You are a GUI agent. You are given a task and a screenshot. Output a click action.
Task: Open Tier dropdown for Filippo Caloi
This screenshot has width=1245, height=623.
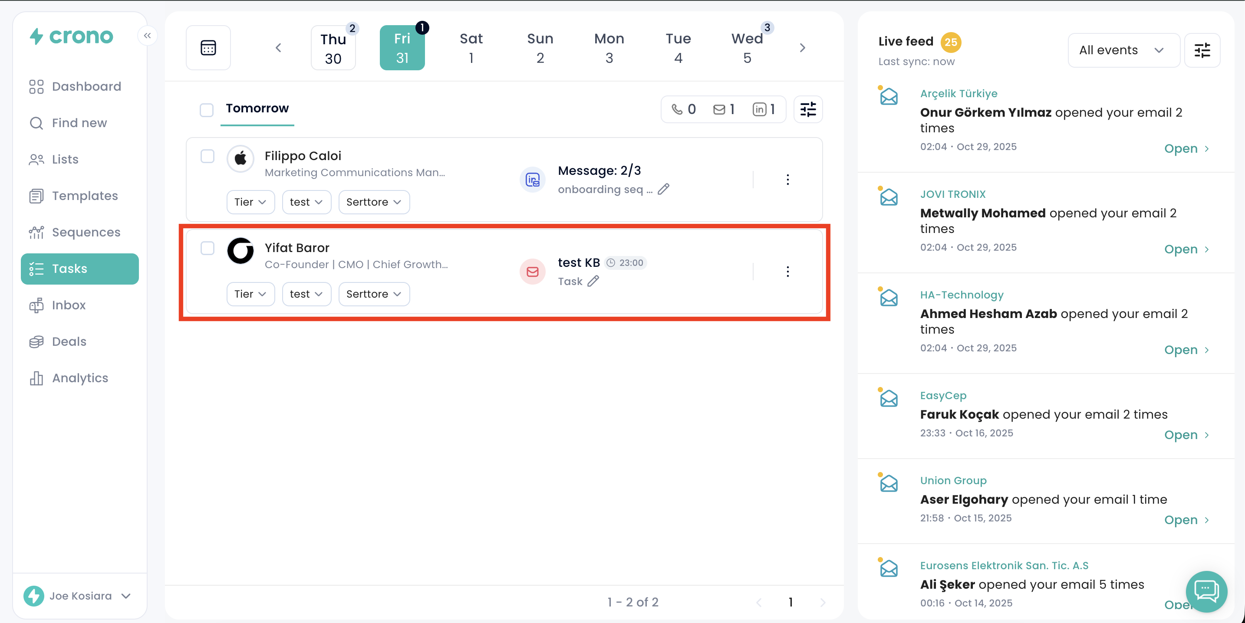pos(250,202)
